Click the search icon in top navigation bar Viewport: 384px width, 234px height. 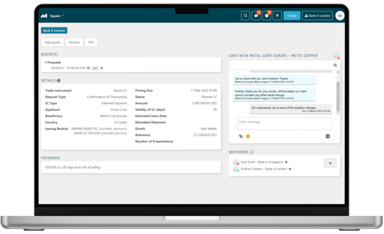[245, 16]
